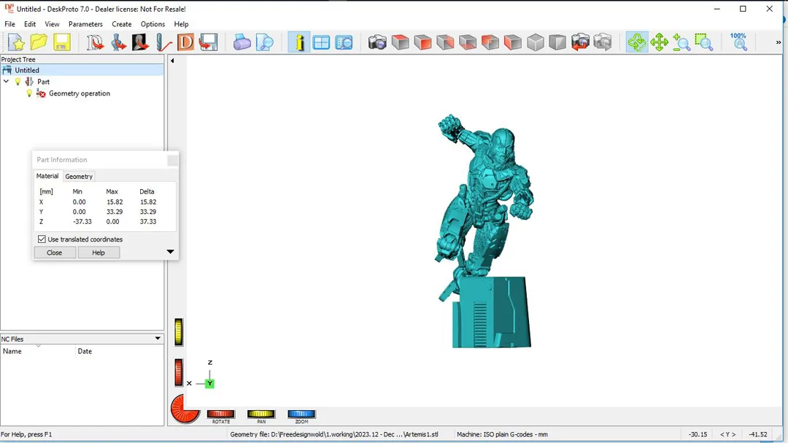The width and height of the screenshot is (788, 443).
Task: Click the vertical red thumbwheel
Action: pos(179,373)
